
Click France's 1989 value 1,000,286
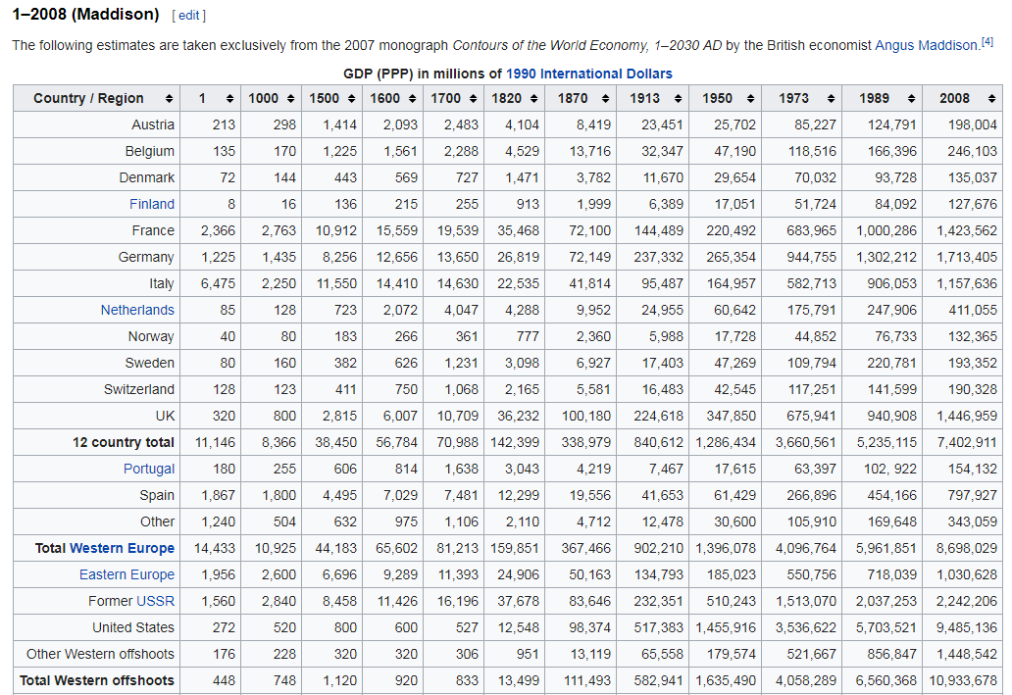(x=886, y=230)
